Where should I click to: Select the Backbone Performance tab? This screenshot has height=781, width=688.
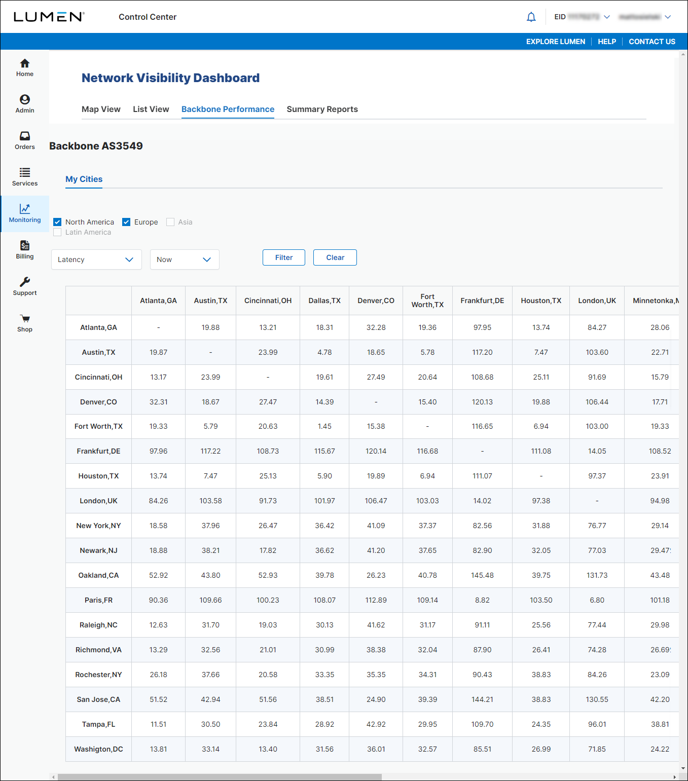[x=228, y=109]
